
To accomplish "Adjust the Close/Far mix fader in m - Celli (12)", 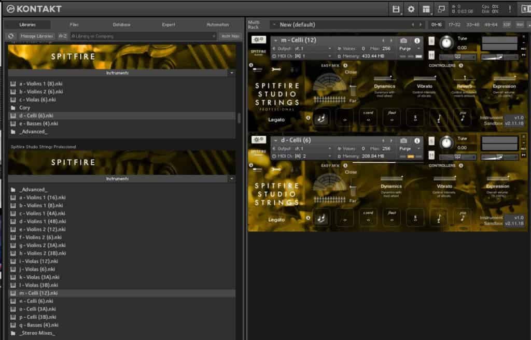I will [x=353, y=87].
